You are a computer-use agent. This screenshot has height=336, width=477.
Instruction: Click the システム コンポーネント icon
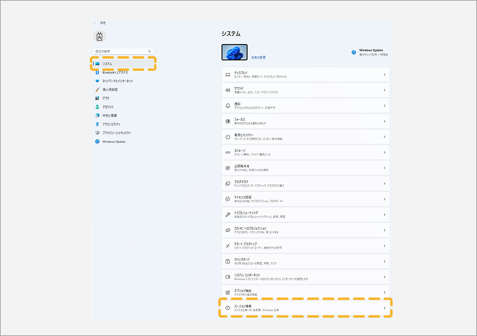[228, 277]
